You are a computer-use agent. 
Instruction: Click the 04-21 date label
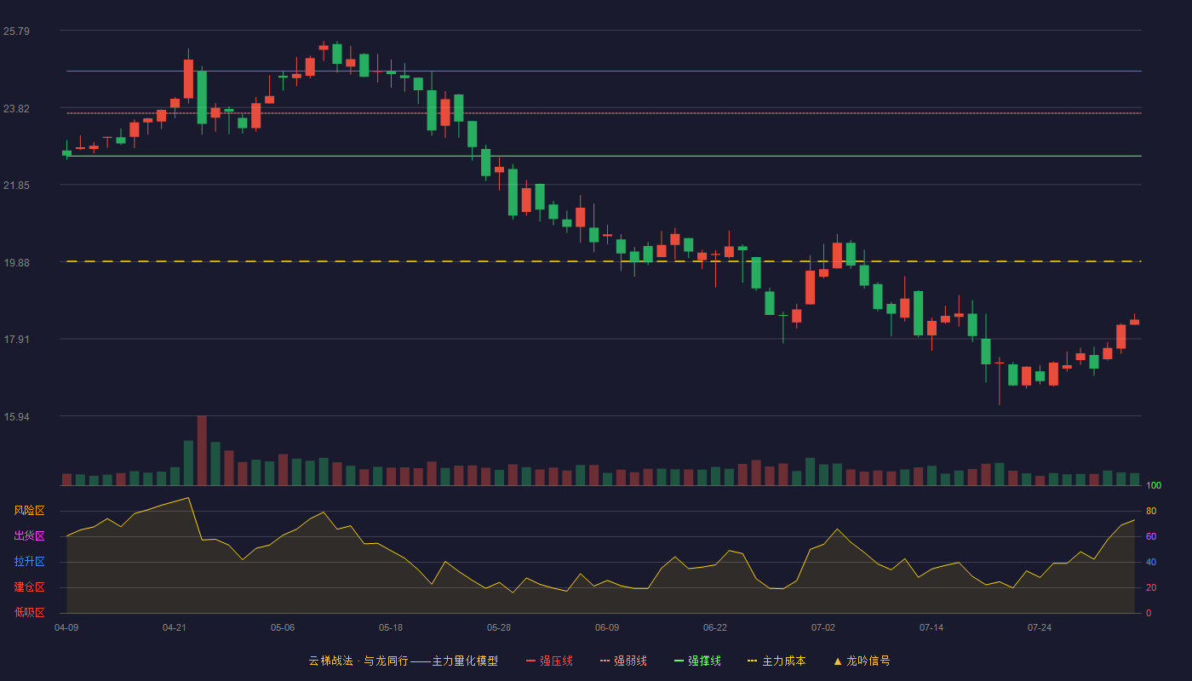point(175,627)
